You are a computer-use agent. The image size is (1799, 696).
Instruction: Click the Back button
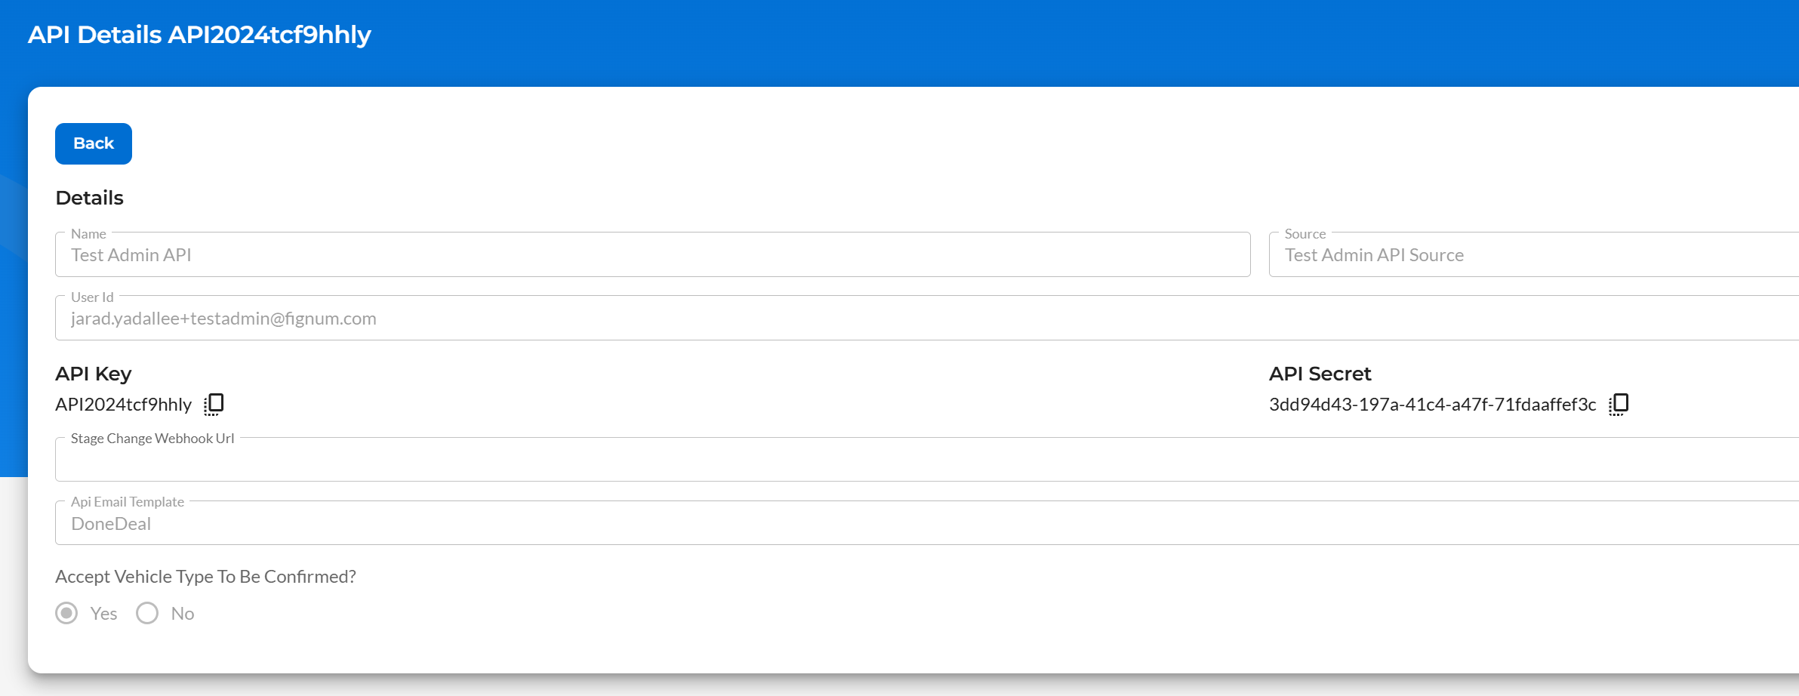(x=93, y=143)
